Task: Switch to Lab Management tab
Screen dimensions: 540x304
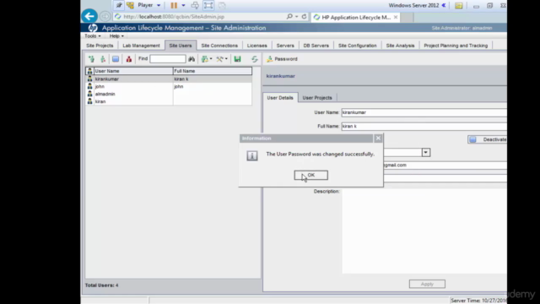Action: click(x=141, y=46)
